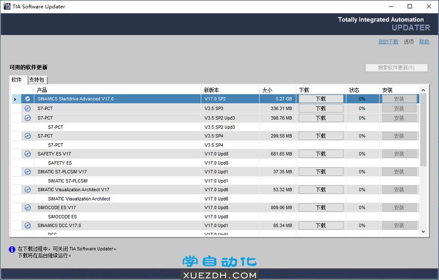Click the indented SAFETY ES sub-item
The width and height of the screenshot is (439, 280).
click(60, 163)
